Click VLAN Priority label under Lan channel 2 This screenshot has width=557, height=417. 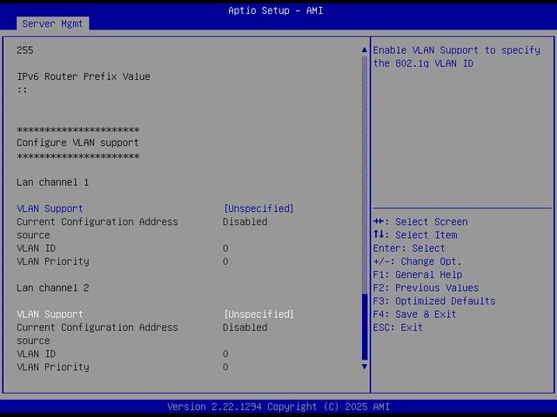pos(53,367)
